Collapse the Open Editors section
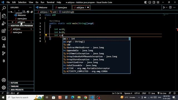Viewport: 178px width, 100px height. coord(9,12)
